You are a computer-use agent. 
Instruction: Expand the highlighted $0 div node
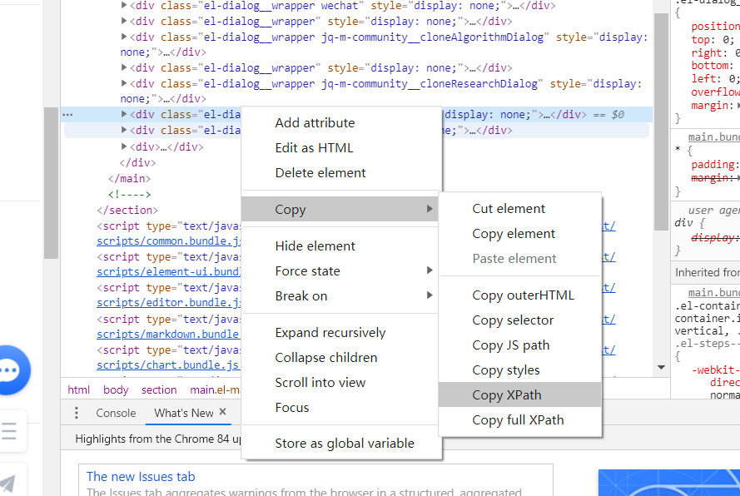[x=124, y=114]
